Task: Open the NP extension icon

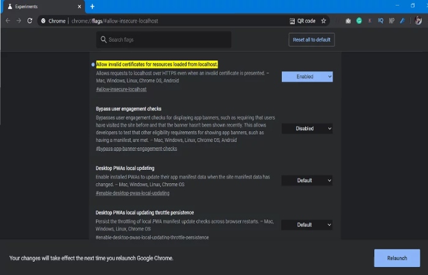Action: [392, 21]
